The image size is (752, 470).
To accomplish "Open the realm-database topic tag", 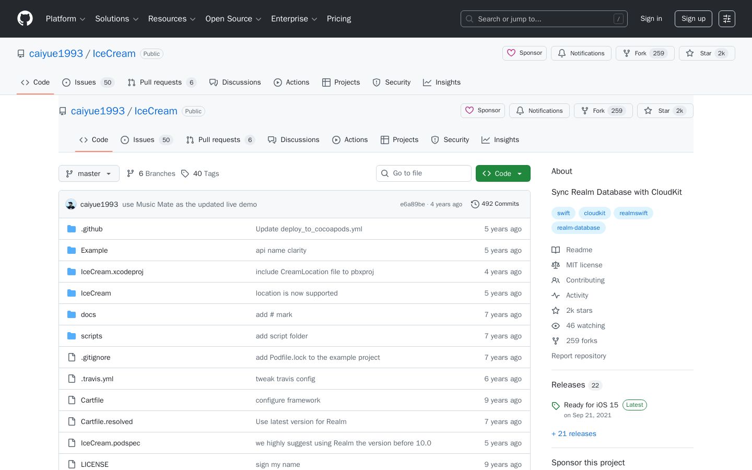I will 579,228.
